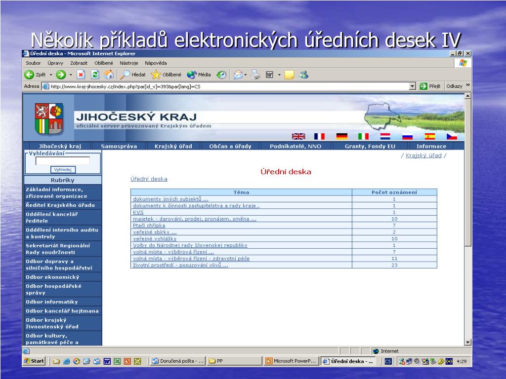Viewport: 506px width, 379px height.
Task: Open Ředitel Krajského úřadu sidebar item
Action: click(x=63, y=205)
